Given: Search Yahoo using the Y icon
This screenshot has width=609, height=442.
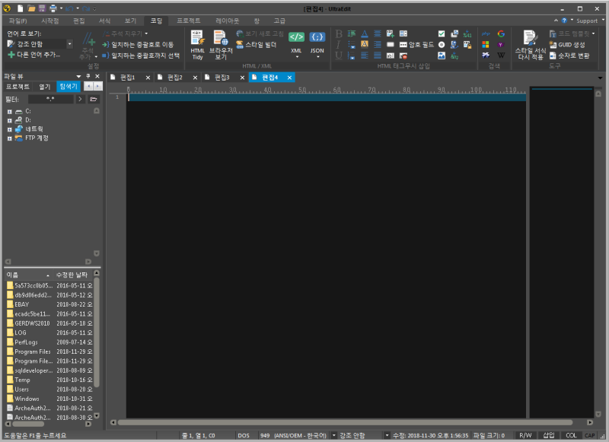Looking at the screenshot, I should (x=501, y=45).
